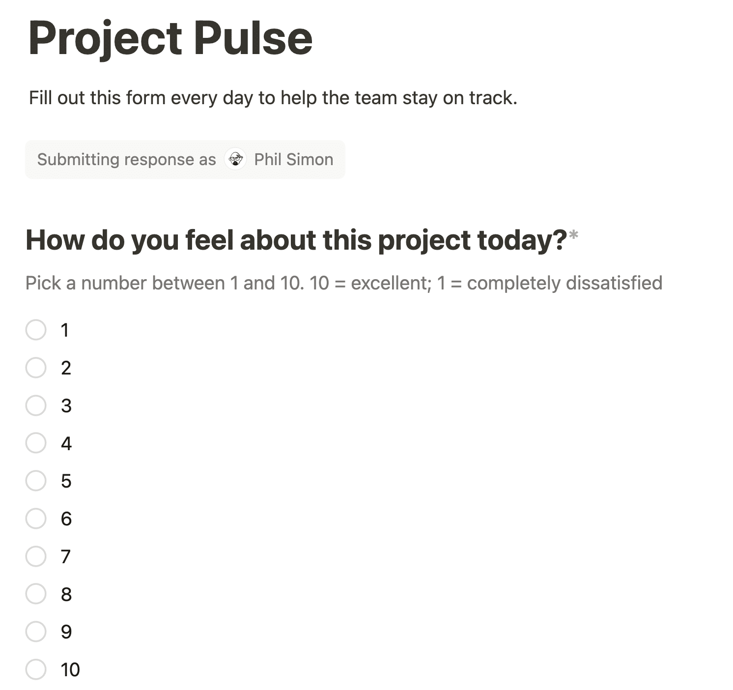Select rating 9 radio button
Viewport: 733px width, 690px height.
point(36,632)
